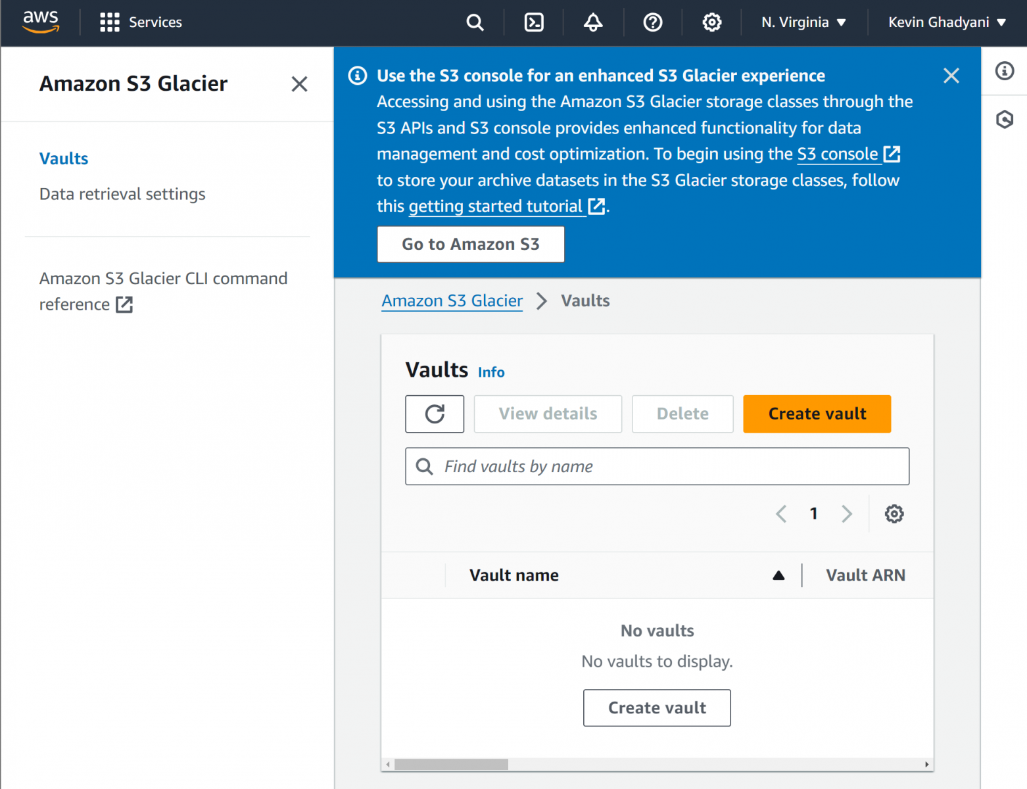Open the Services grid menu
Screen dimensions: 1027x789
(141, 22)
